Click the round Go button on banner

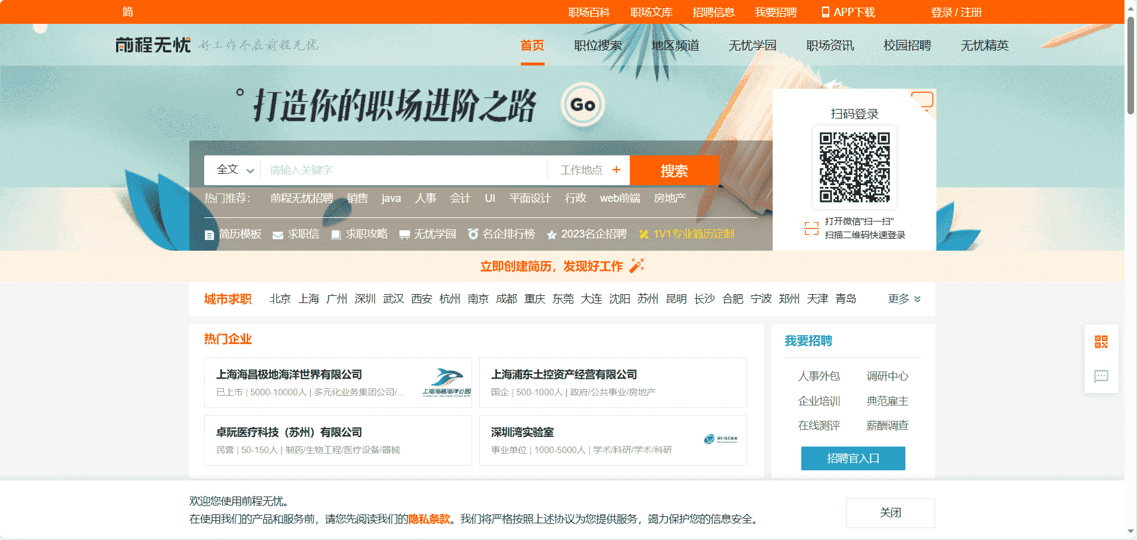pos(582,105)
